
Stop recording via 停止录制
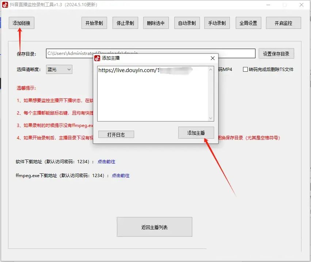pyautogui.click(x=125, y=23)
